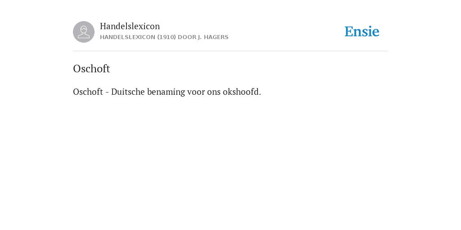Click the word HANDELSLEXICON in the gray subtitle
461x230 pixels.
127,37
